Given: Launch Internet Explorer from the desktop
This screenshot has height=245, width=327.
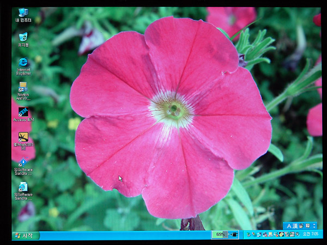Looking at the screenshot, I should coord(23,66).
